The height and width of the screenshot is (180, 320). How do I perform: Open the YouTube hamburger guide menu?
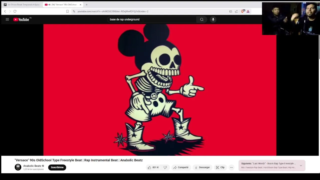pos(7,19)
